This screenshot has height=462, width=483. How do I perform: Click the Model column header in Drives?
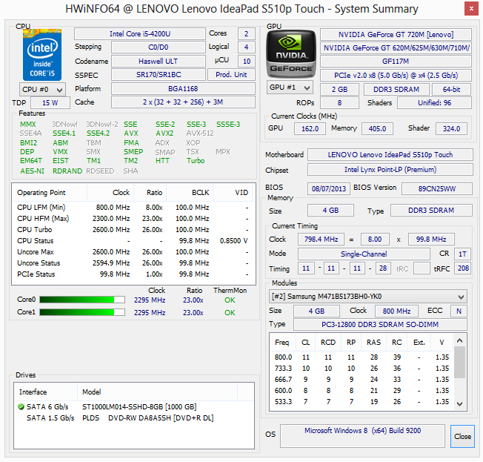tap(157, 392)
